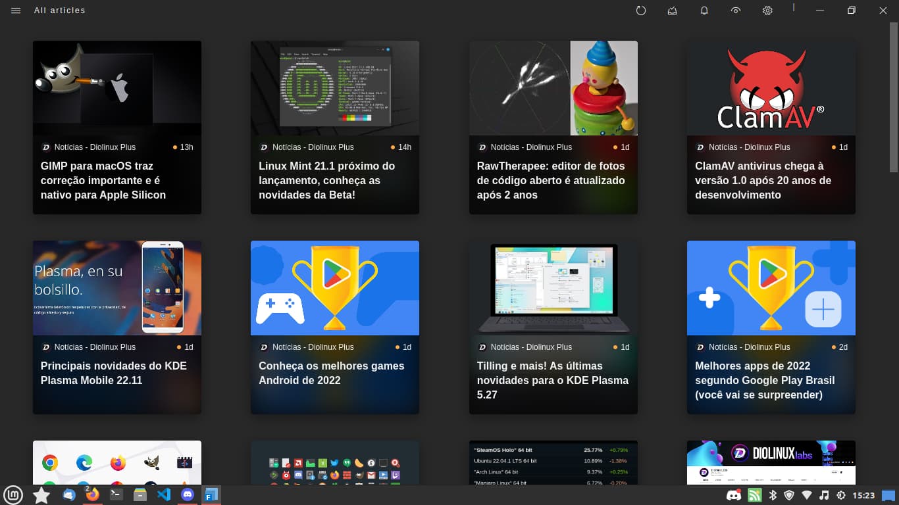Open the terminal from the taskbar

click(x=116, y=494)
